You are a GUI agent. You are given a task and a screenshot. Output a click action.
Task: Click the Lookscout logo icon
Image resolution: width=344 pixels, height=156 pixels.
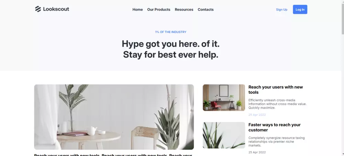click(38, 9)
